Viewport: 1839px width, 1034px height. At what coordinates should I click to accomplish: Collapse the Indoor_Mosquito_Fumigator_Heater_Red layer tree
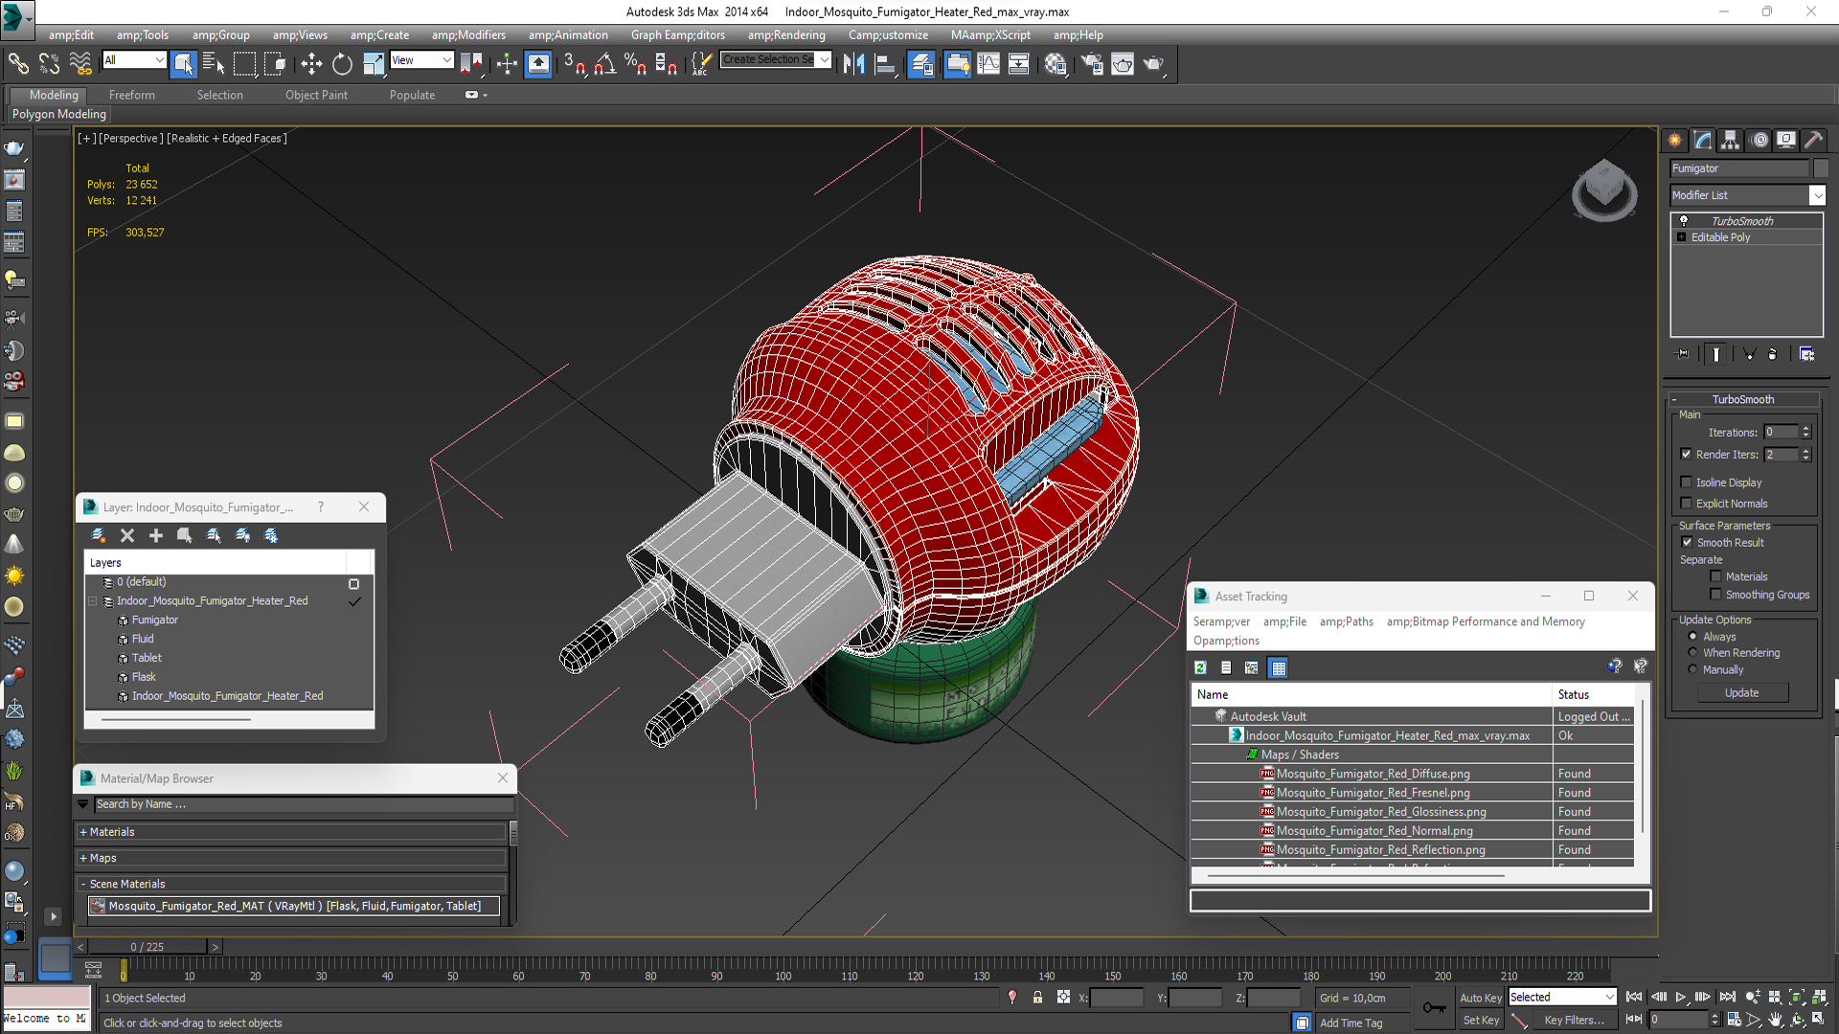pos(93,601)
